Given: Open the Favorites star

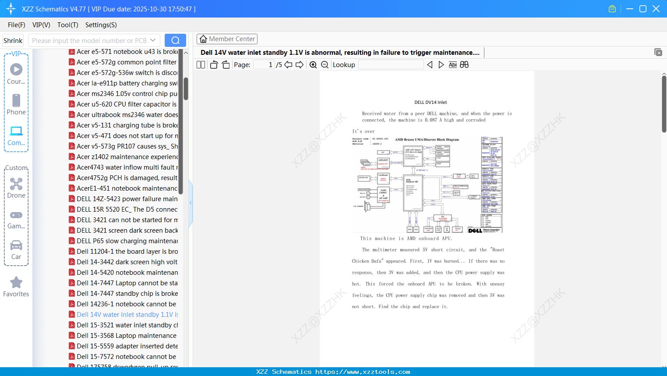Looking at the screenshot, I should click(16, 287).
